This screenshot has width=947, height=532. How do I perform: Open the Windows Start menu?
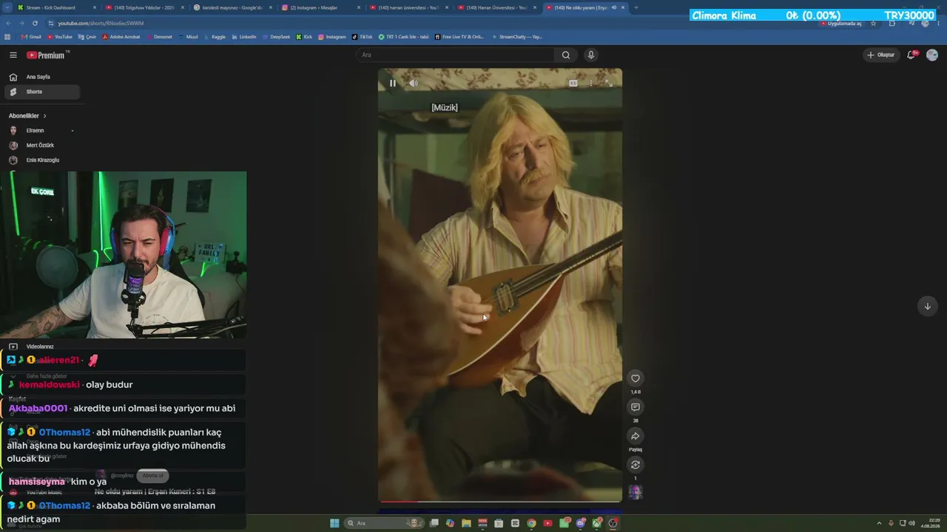[x=334, y=523]
